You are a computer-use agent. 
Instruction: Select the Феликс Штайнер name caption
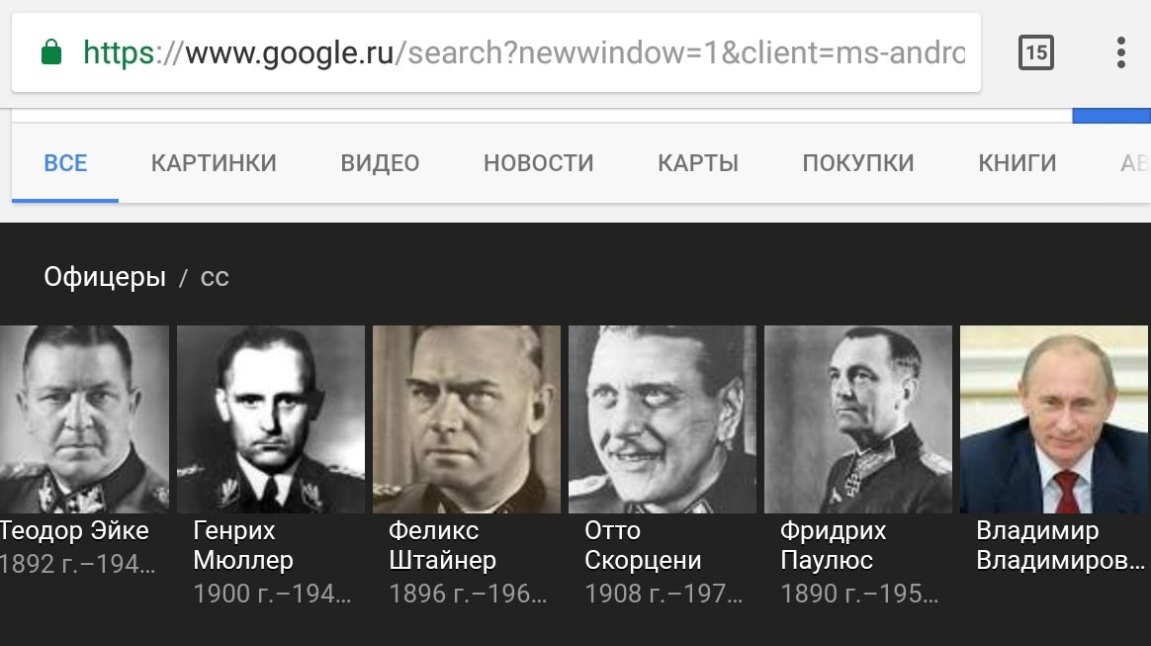442,546
